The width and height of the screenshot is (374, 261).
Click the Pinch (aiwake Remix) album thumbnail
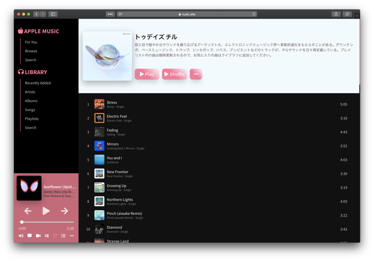tap(99, 215)
